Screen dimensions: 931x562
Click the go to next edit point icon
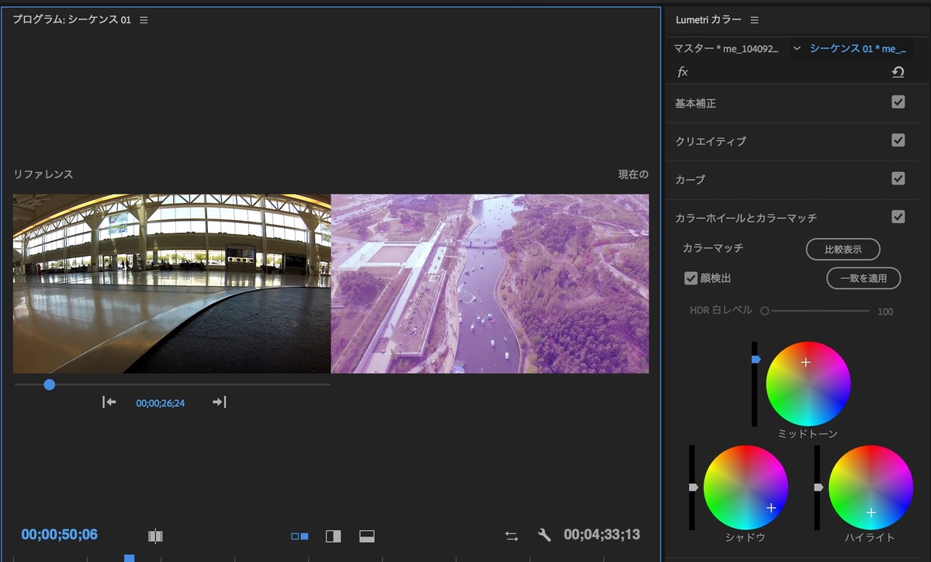(x=218, y=402)
